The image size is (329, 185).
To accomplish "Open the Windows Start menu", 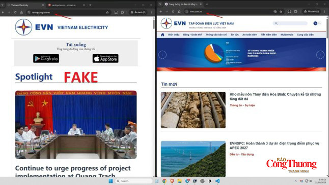I will (111, 181).
